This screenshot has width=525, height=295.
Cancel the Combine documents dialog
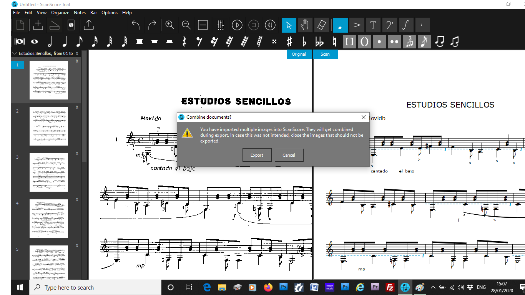click(289, 155)
